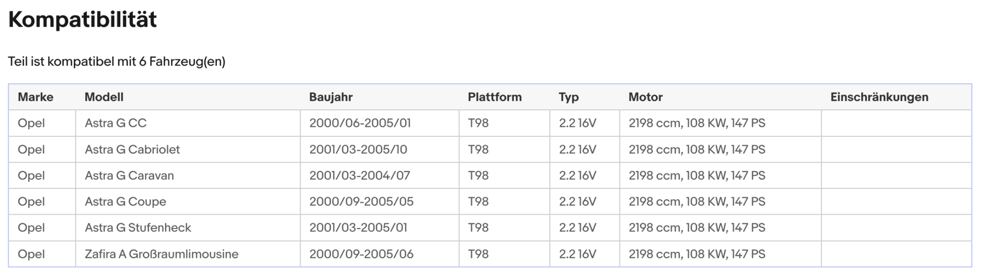Click the Typ column header
982x274 pixels.
(x=568, y=97)
